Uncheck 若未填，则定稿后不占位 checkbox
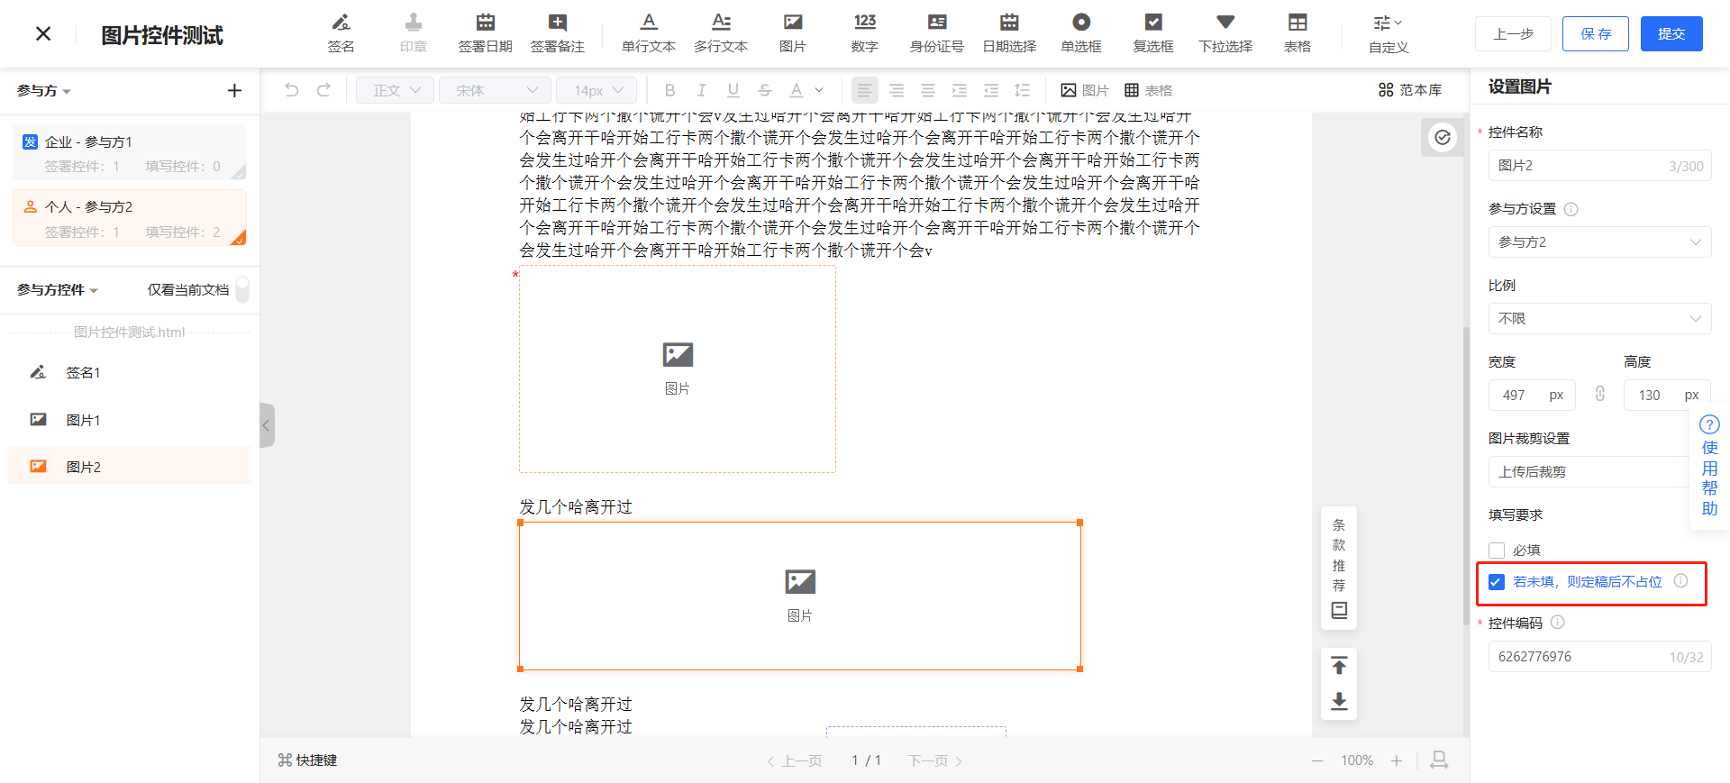Viewport: 1730px width, 783px height. point(1497,582)
